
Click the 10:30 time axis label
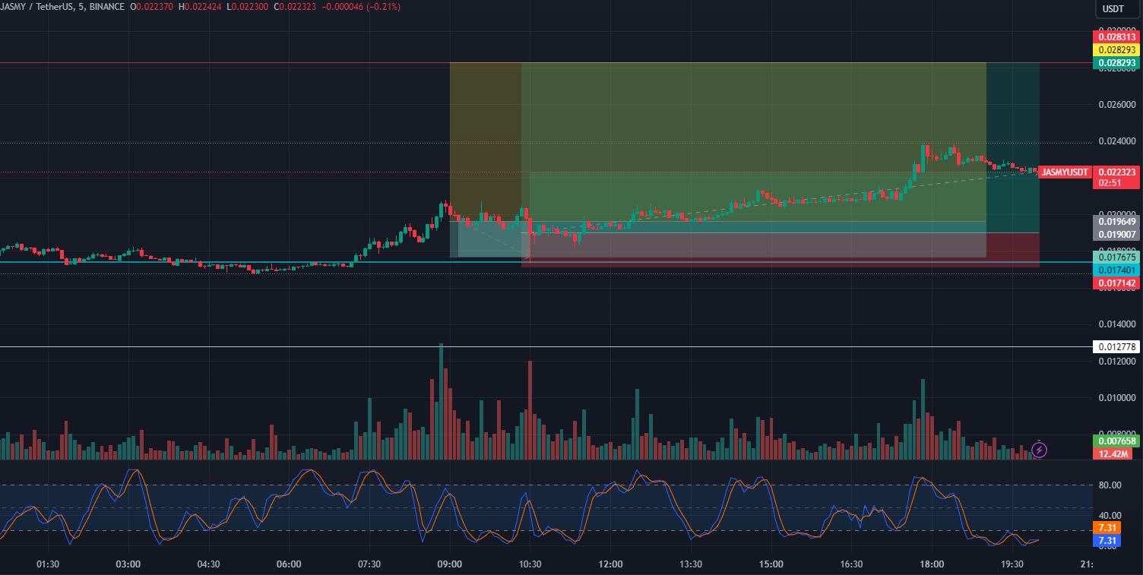pyautogui.click(x=530, y=564)
